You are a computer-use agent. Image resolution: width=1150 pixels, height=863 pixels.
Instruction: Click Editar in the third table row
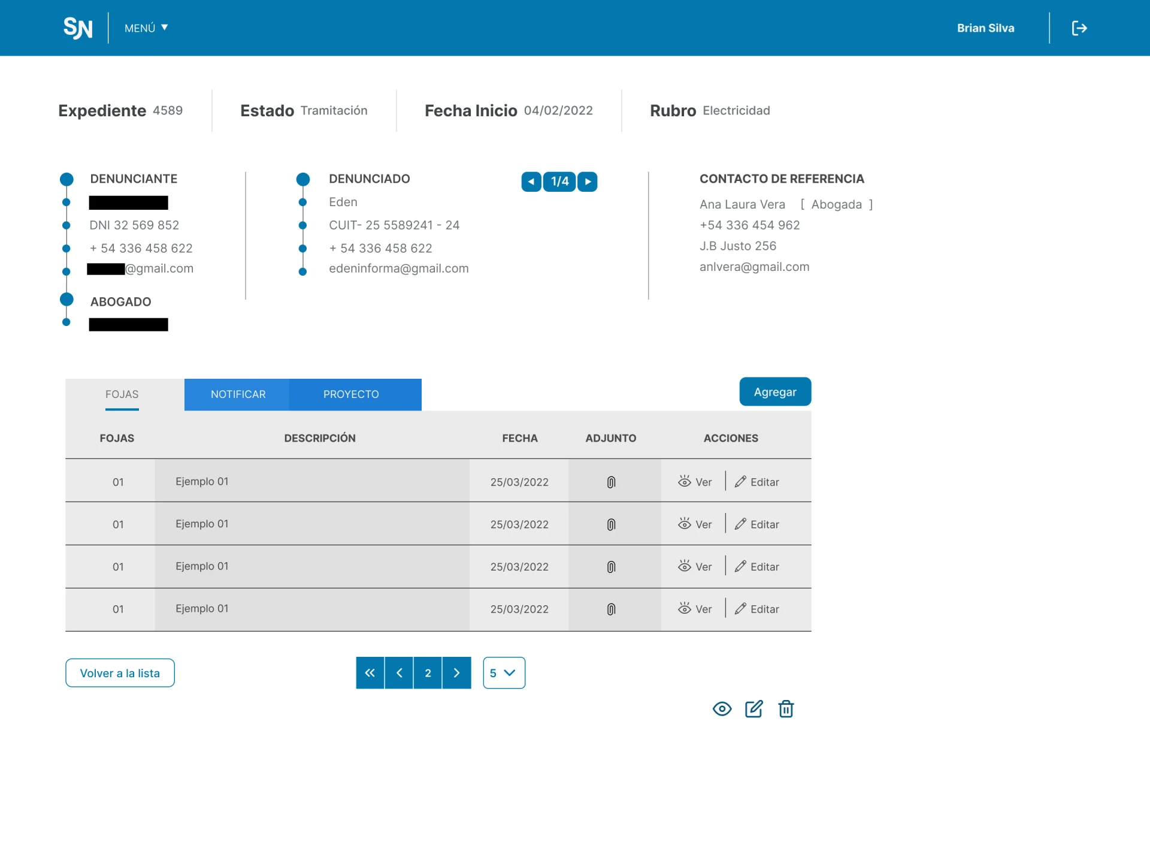pos(757,566)
